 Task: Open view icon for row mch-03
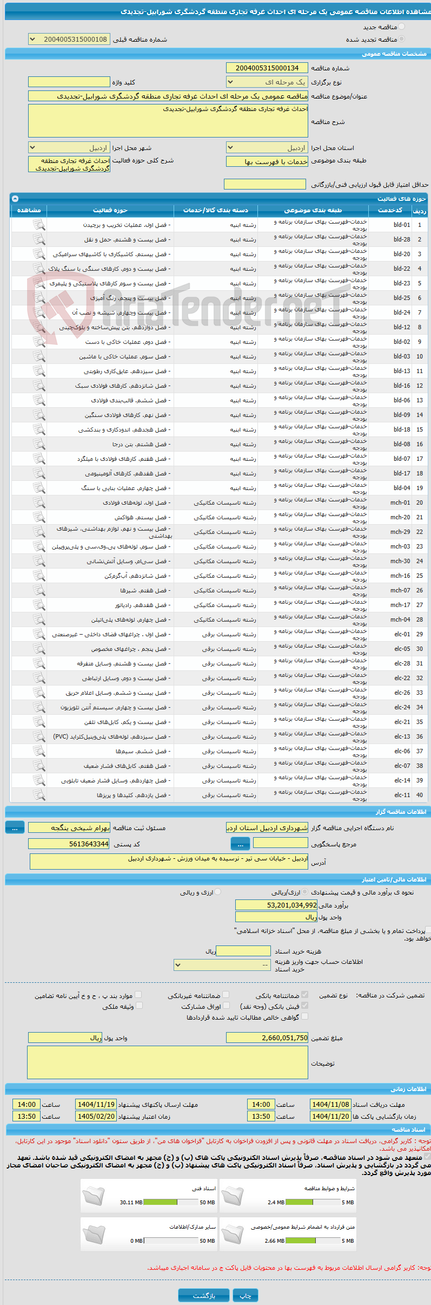click(x=39, y=546)
